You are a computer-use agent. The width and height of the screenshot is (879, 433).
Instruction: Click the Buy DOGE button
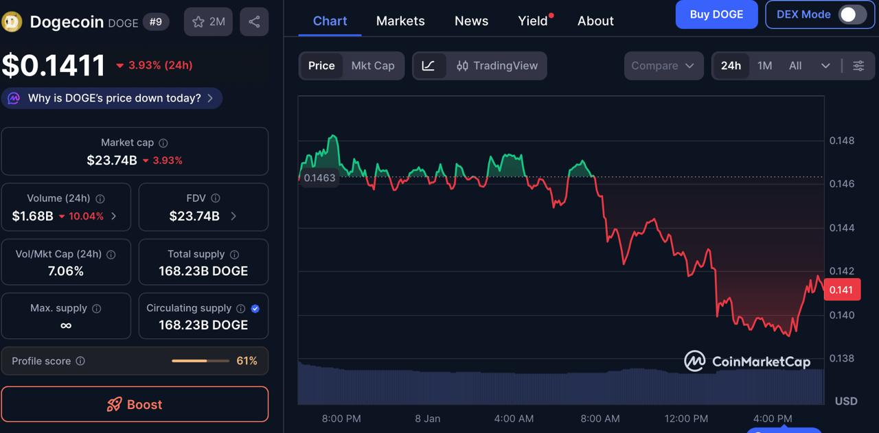[x=716, y=14]
